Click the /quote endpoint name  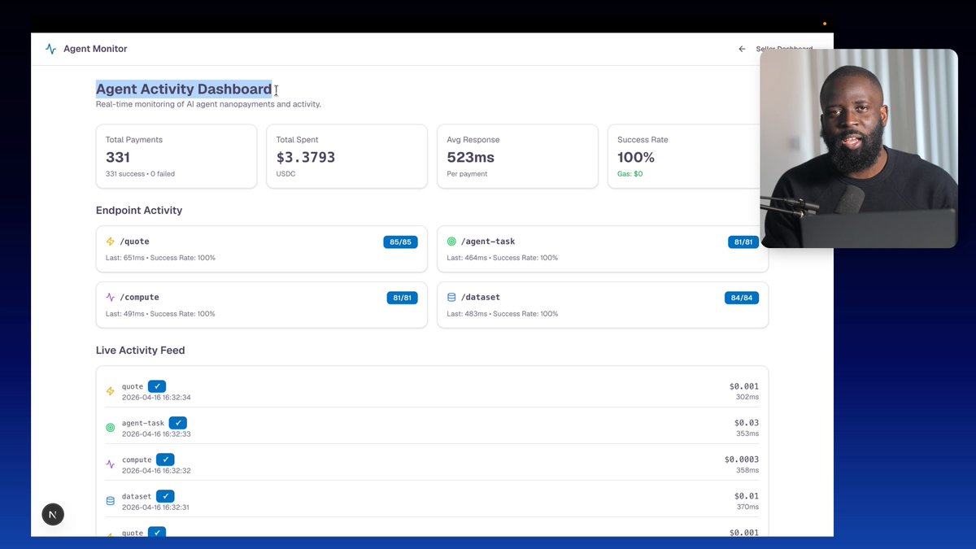tap(135, 242)
